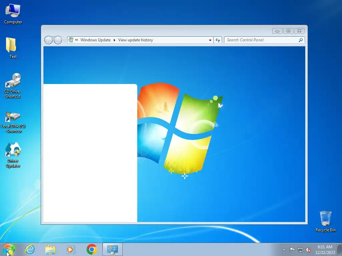The width and height of the screenshot is (342, 256).
Task: Click the Control Panel address bar icon
Action: 71,40
